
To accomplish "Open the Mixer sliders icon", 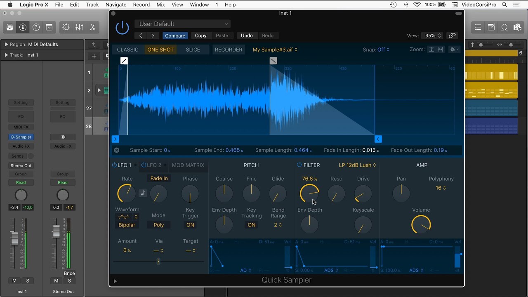I will coord(79,27).
